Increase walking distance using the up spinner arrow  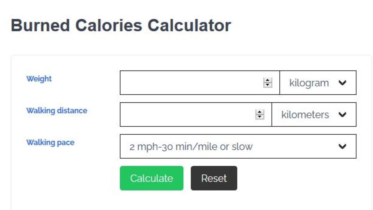(260, 112)
